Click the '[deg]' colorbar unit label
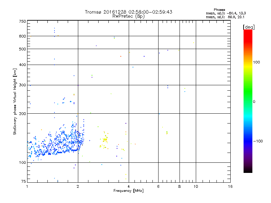This screenshot has width=271, height=203. point(249,27)
